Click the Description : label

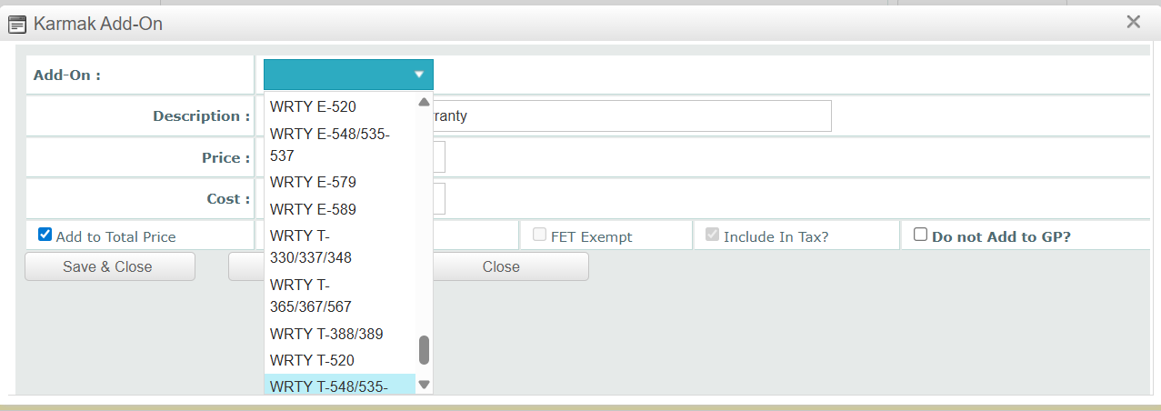coord(201,116)
